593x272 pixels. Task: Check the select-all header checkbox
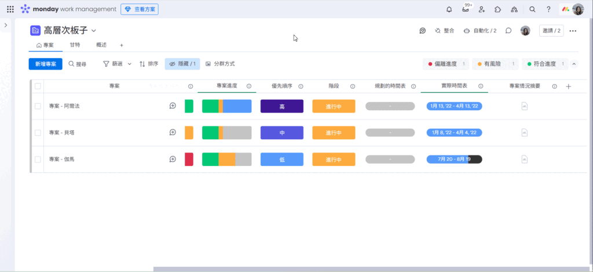coord(38,86)
